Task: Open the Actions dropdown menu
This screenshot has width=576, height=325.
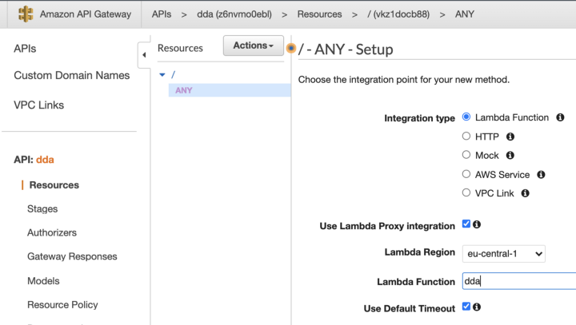Action: pos(254,46)
